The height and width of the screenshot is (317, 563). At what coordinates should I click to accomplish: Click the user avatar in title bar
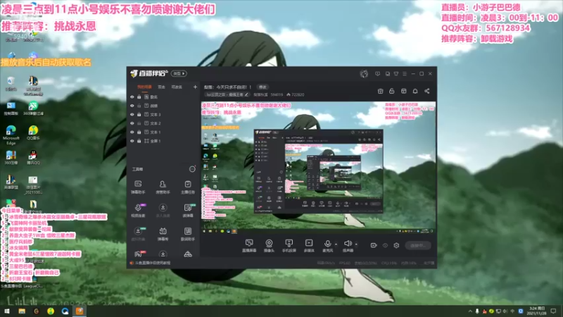(364, 74)
